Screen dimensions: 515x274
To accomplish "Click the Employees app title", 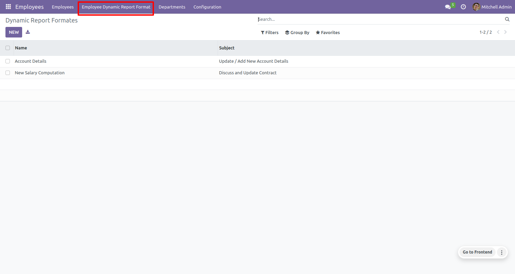I will tap(29, 7).
